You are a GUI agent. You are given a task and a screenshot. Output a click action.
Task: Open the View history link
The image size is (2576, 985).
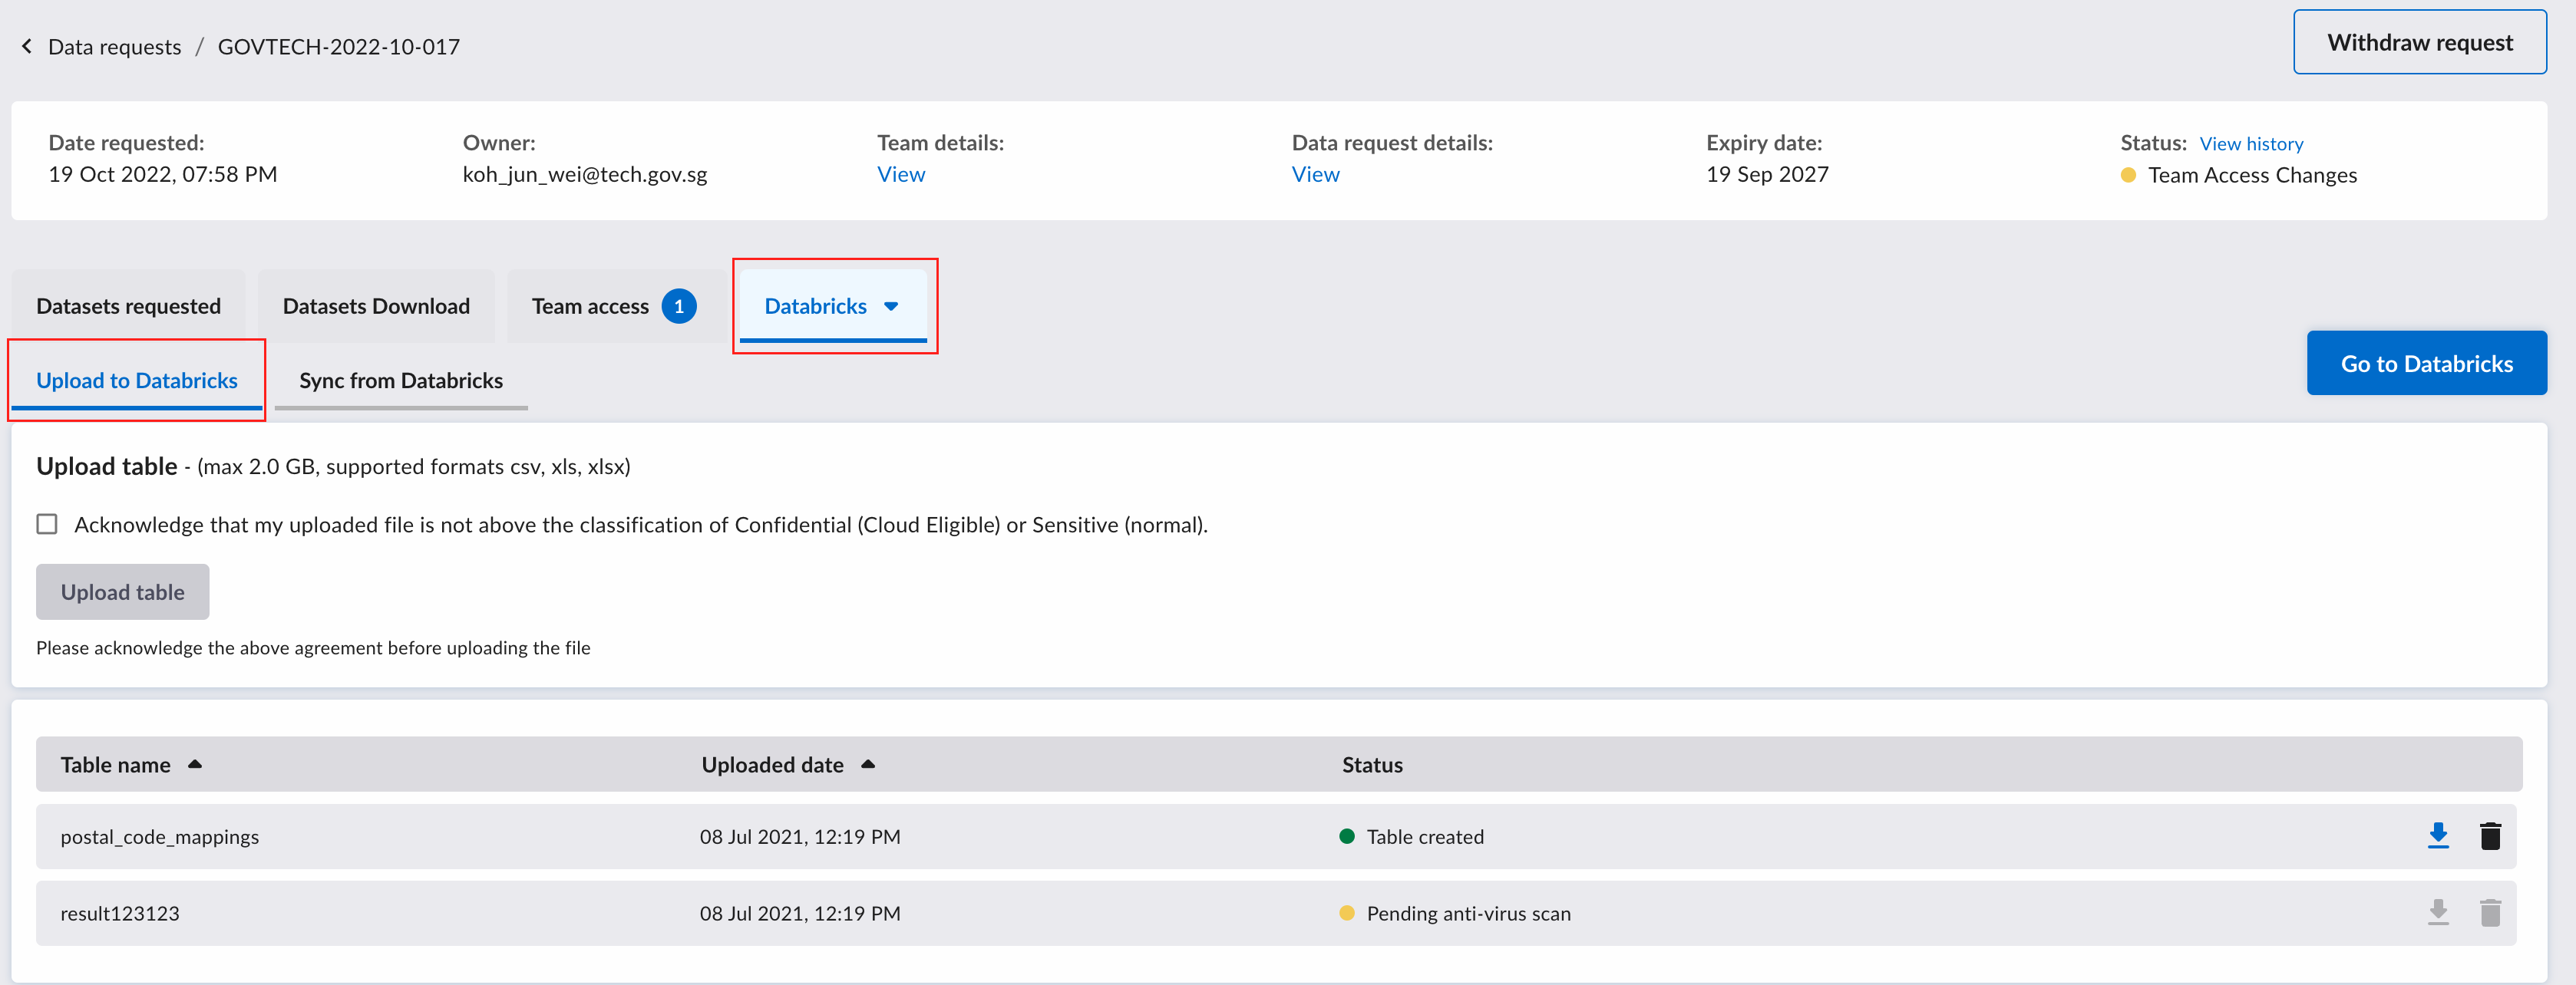(2251, 144)
